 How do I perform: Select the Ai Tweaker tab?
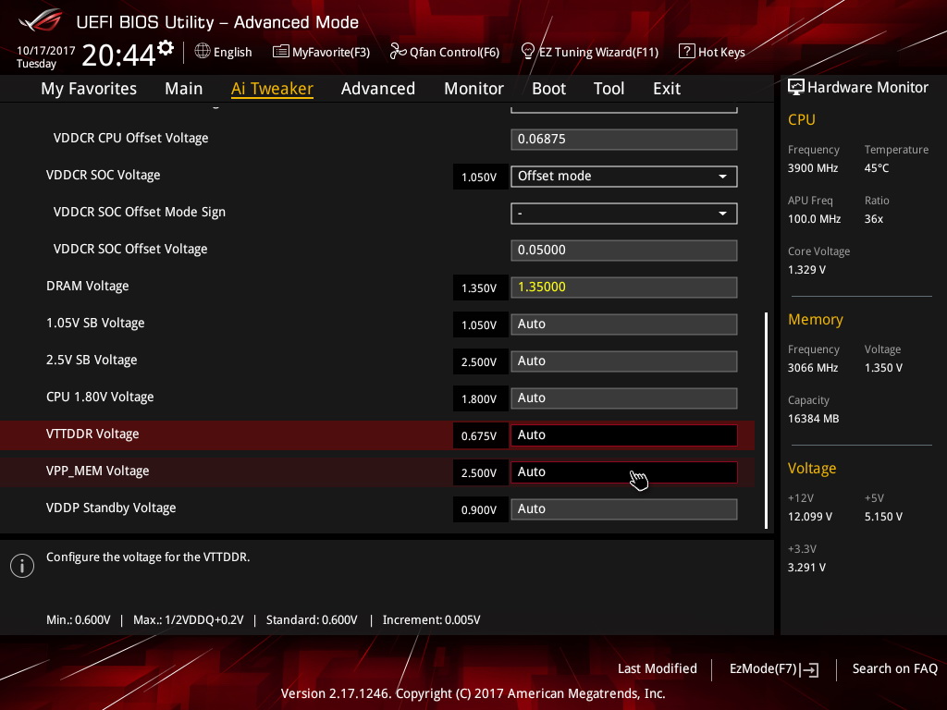(x=272, y=89)
